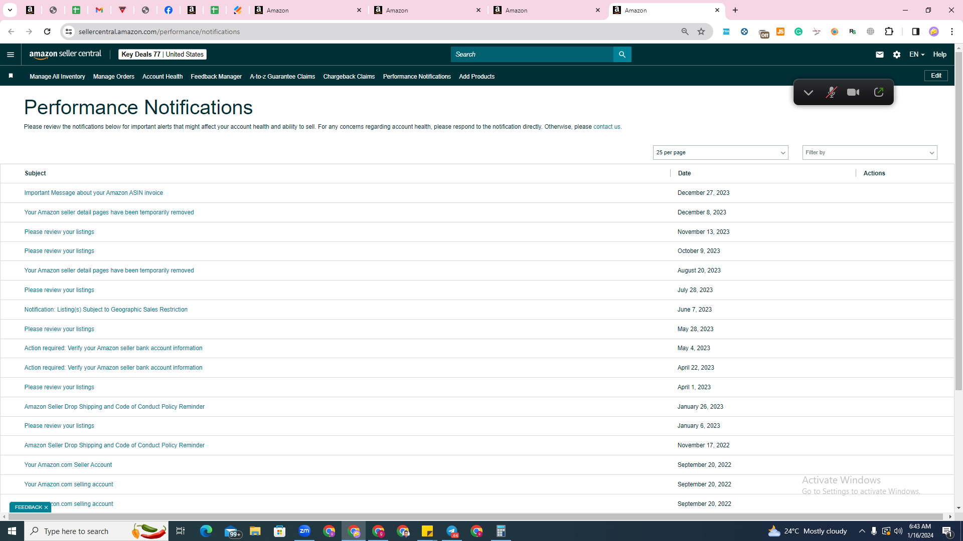The image size is (963, 541).
Task: Open the Seller Central settings gear
Action: (897, 55)
